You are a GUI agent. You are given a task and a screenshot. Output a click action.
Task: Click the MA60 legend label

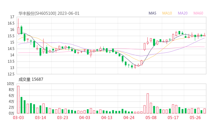pyautogui.click(x=198, y=13)
